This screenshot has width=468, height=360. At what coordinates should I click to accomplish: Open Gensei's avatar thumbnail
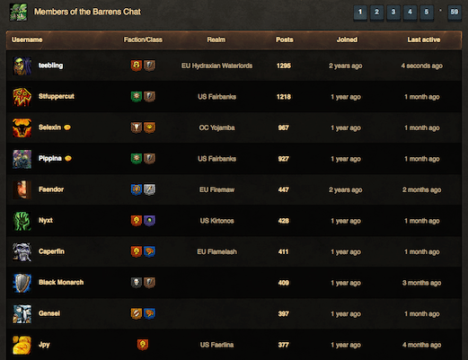click(x=22, y=313)
